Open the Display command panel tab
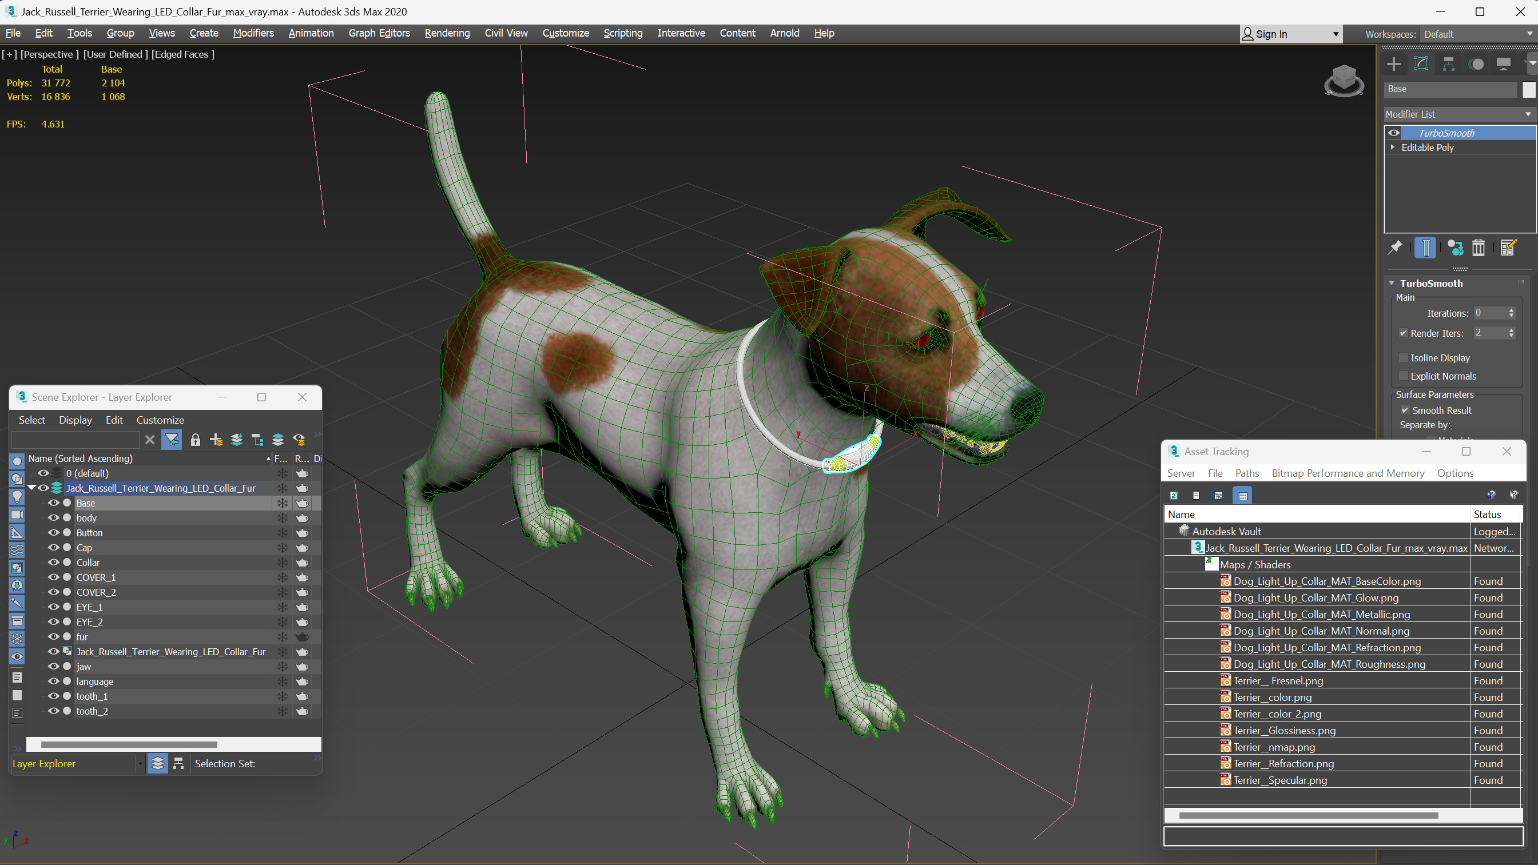The height and width of the screenshot is (865, 1538). point(1503,64)
